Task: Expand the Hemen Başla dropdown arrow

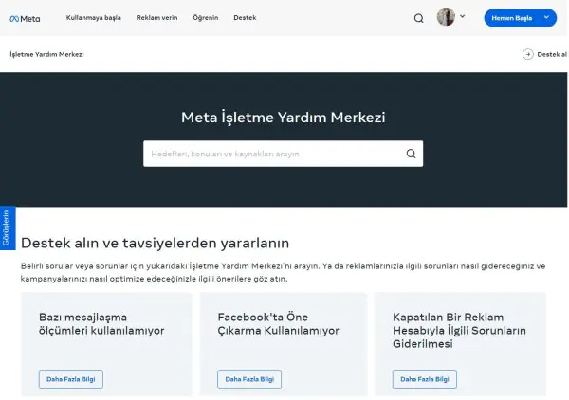Action: tap(546, 17)
